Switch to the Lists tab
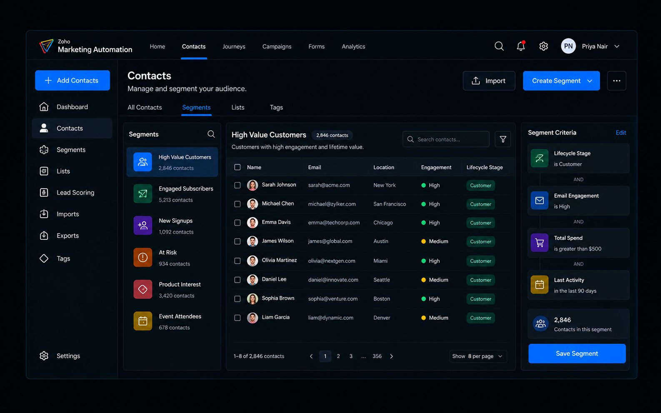This screenshot has width=661, height=413. pyautogui.click(x=238, y=107)
